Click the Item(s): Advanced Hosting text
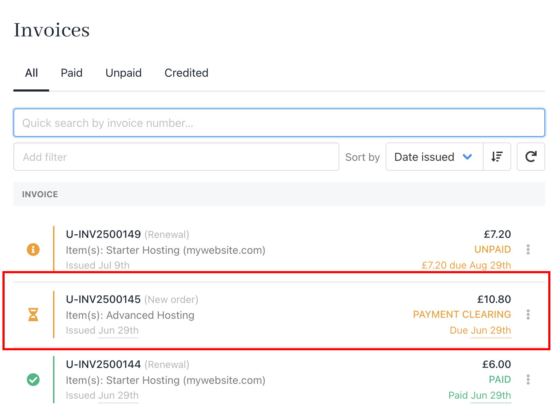 [130, 315]
